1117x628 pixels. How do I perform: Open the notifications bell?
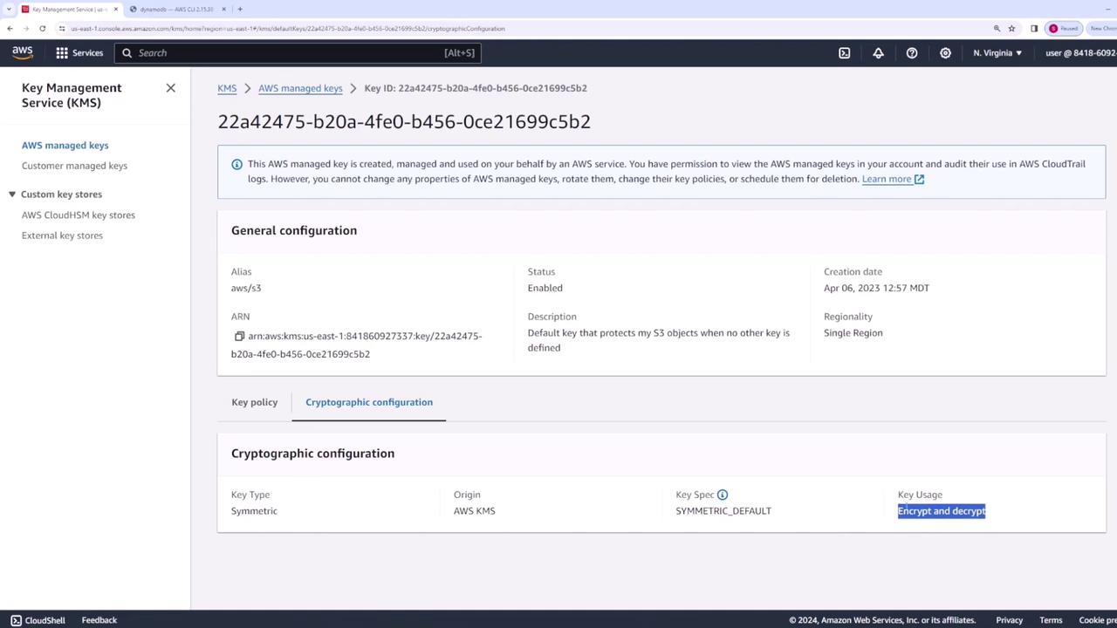click(878, 53)
